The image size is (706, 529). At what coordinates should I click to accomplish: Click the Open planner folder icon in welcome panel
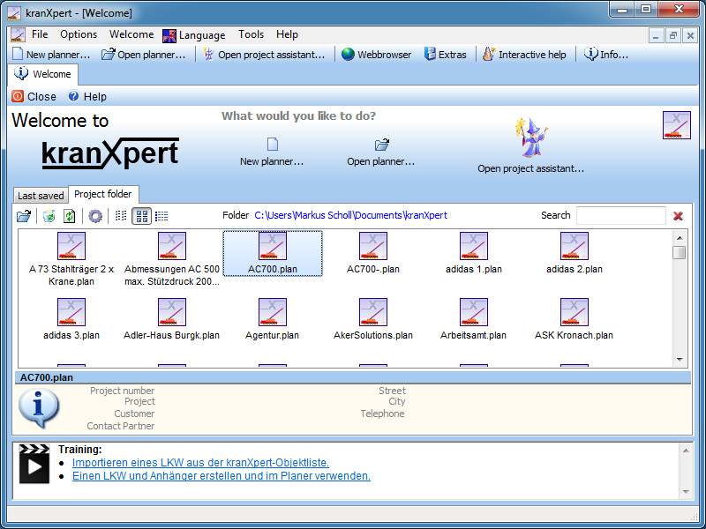[x=381, y=144]
